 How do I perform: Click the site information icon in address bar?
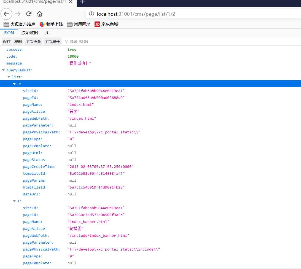pyautogui.click(x=92, y=14)
